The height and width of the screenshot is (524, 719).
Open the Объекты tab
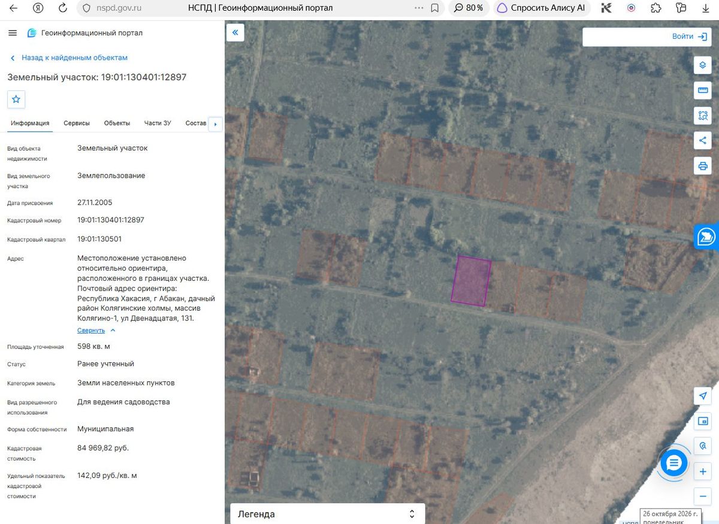click(x=117, y=123)
